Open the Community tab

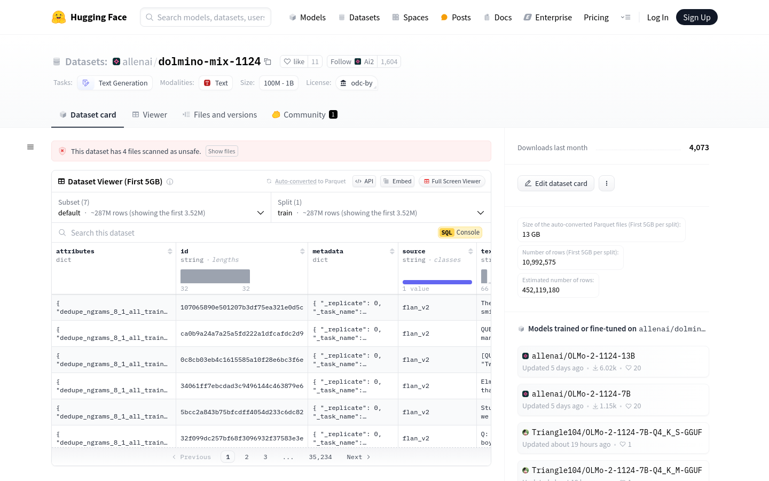304,114
